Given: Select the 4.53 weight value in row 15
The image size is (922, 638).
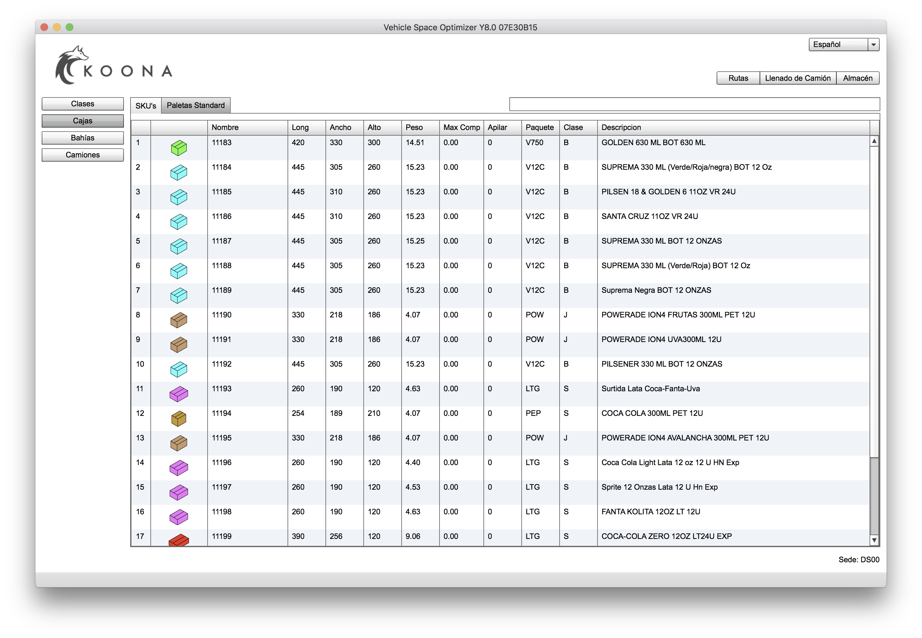Looking at the screenshot, I should click(413, 487).
